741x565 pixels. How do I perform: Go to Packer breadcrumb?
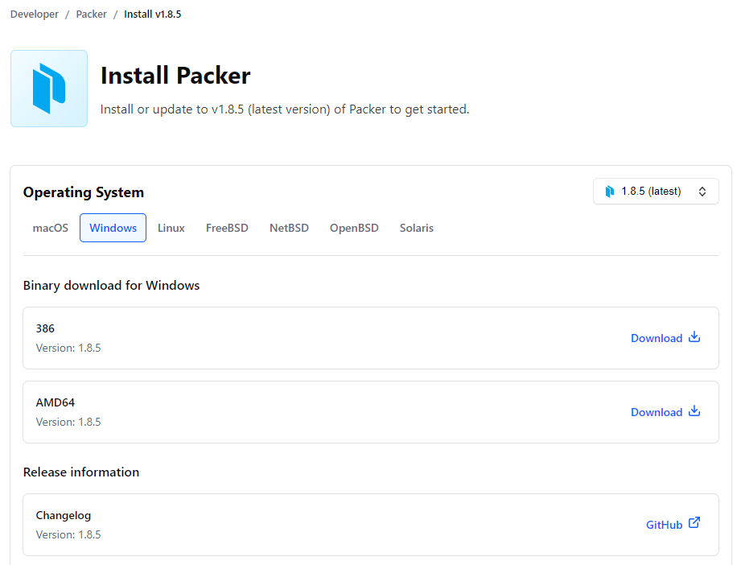pos(91,14)
